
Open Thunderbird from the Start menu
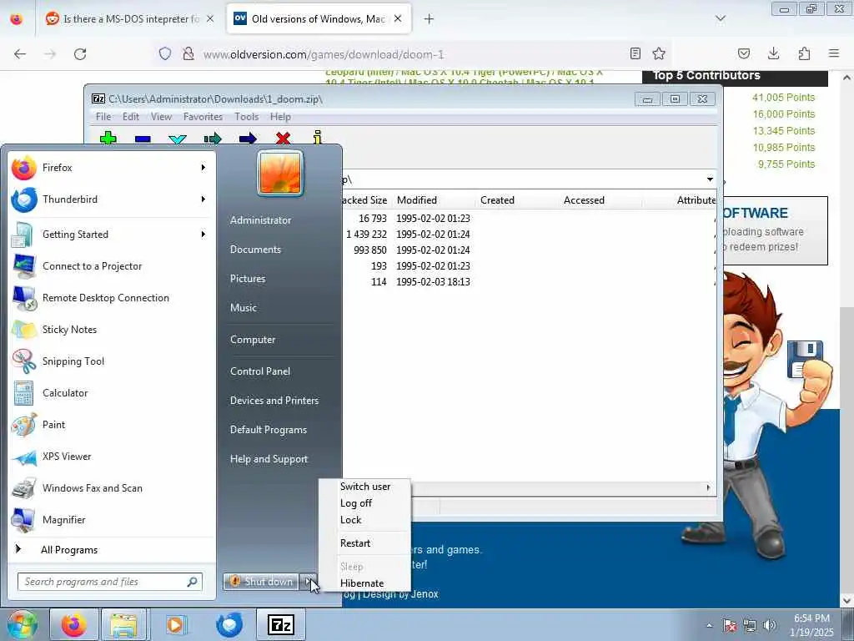tap(111, 199)
